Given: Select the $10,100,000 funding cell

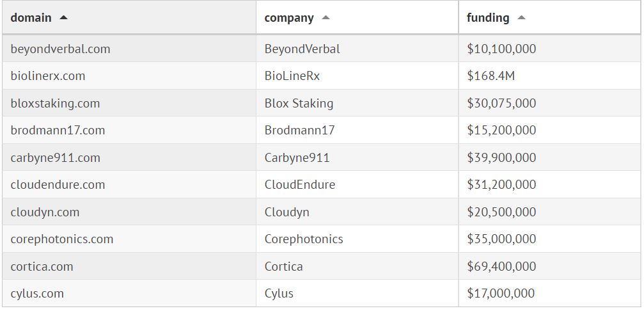Looking at the screenshot, I should click(x=501, y=49).
